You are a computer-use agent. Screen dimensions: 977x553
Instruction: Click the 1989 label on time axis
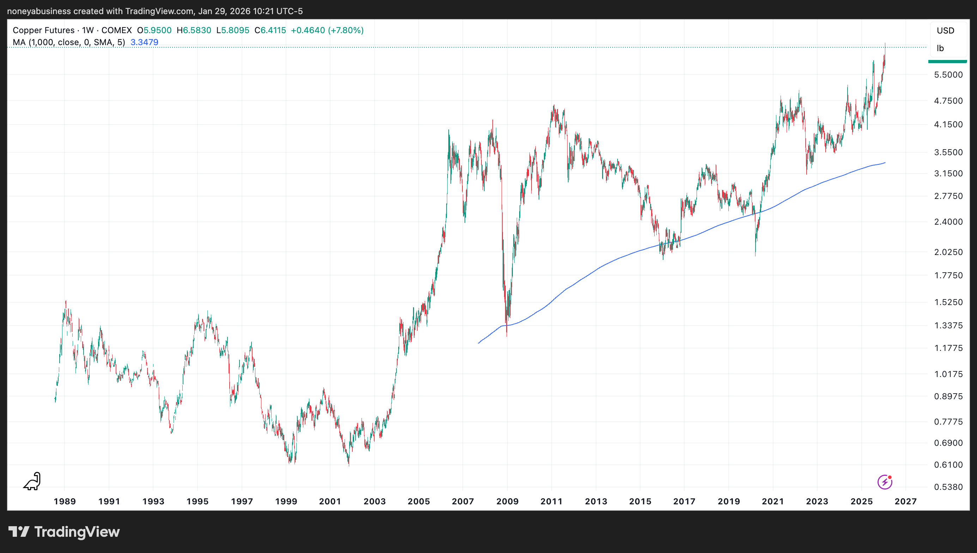[65, 501]
